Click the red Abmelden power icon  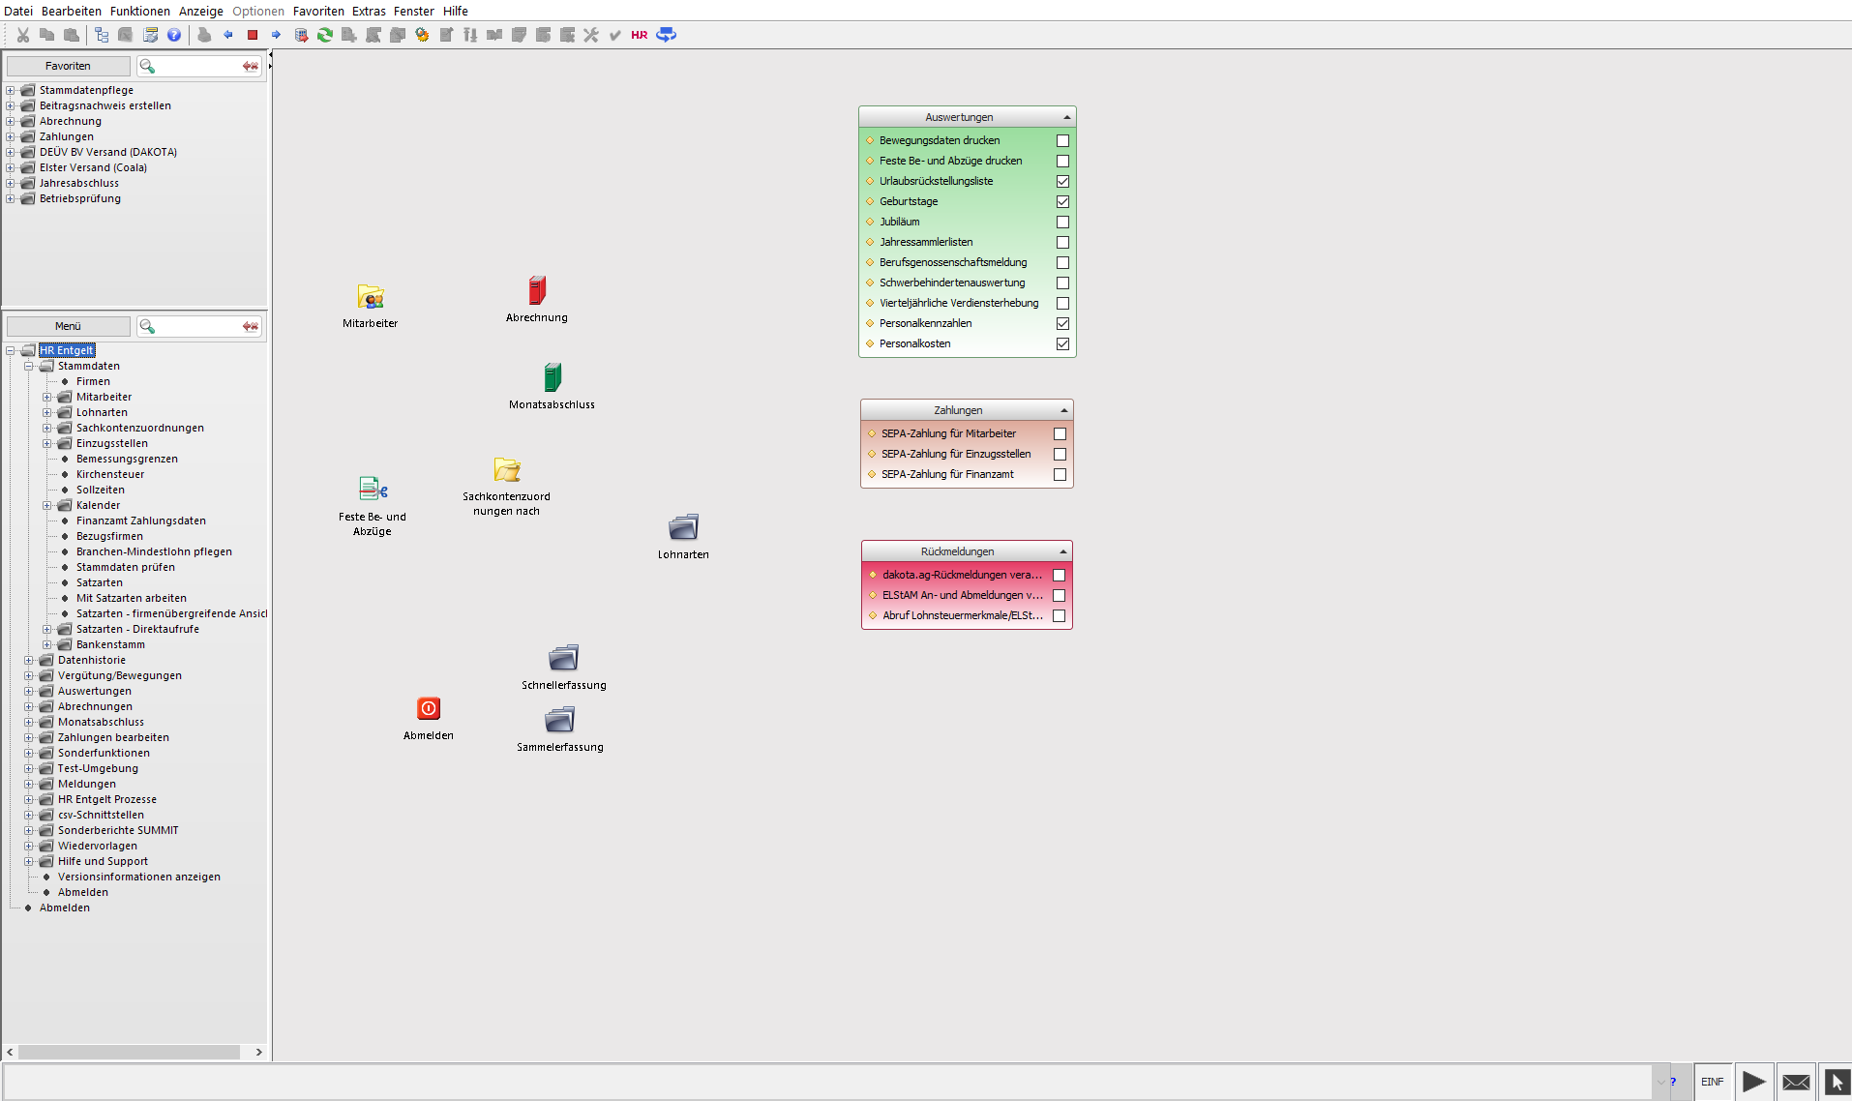429,709
